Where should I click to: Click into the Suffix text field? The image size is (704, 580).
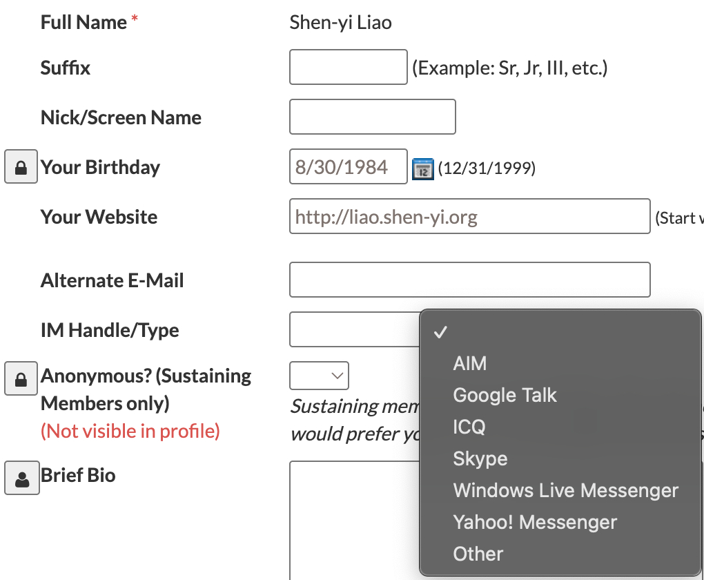(x=349, y=67)
